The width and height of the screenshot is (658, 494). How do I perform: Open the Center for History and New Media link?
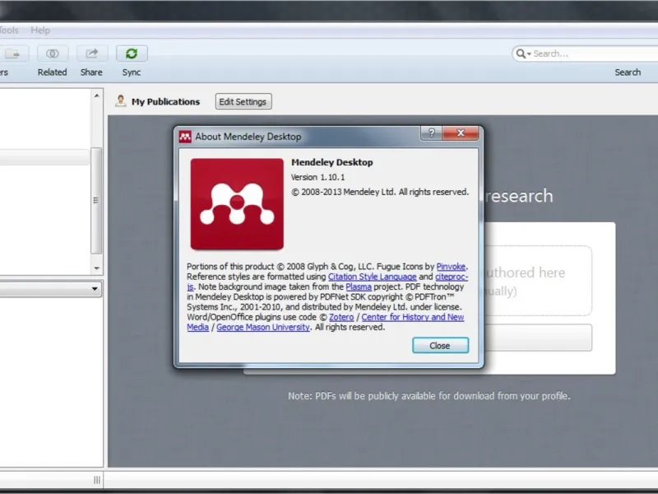tap(413, 317)
